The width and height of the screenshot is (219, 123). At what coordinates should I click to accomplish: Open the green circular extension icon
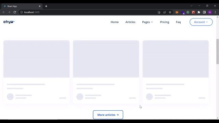[188, 12]
